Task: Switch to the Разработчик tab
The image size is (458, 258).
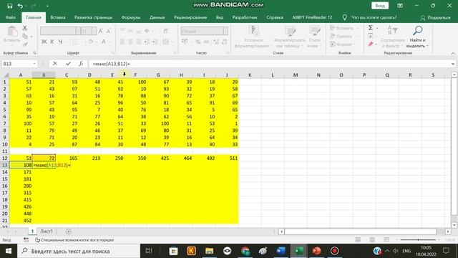Action: (x=245, y=17)
